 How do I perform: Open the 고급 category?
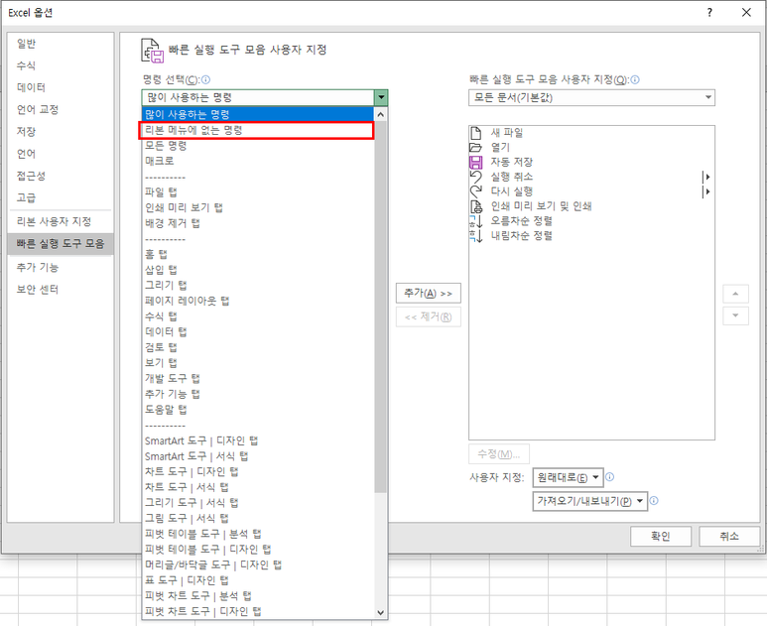click(x=61, y=197)
